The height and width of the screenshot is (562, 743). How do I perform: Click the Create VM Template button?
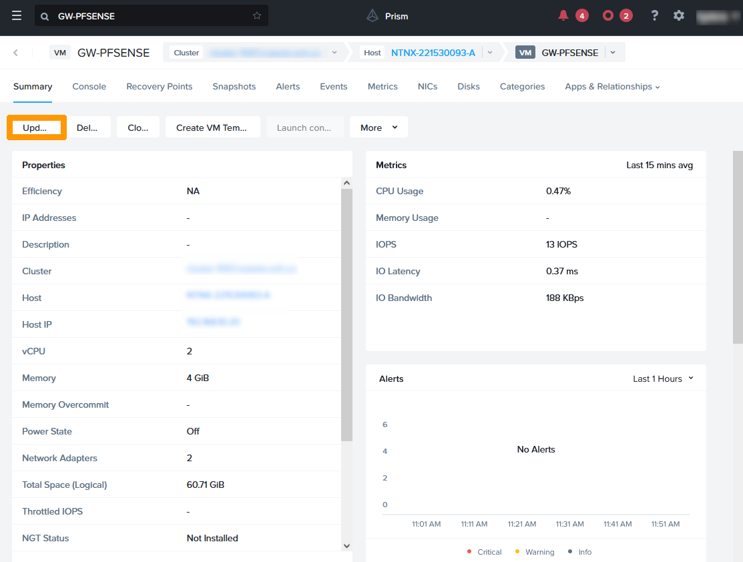[212, 127]
